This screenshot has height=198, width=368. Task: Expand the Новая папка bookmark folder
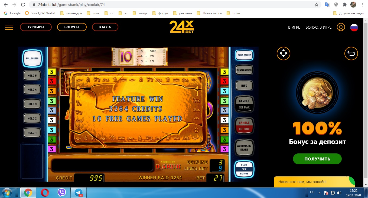[x=209, y=13]
